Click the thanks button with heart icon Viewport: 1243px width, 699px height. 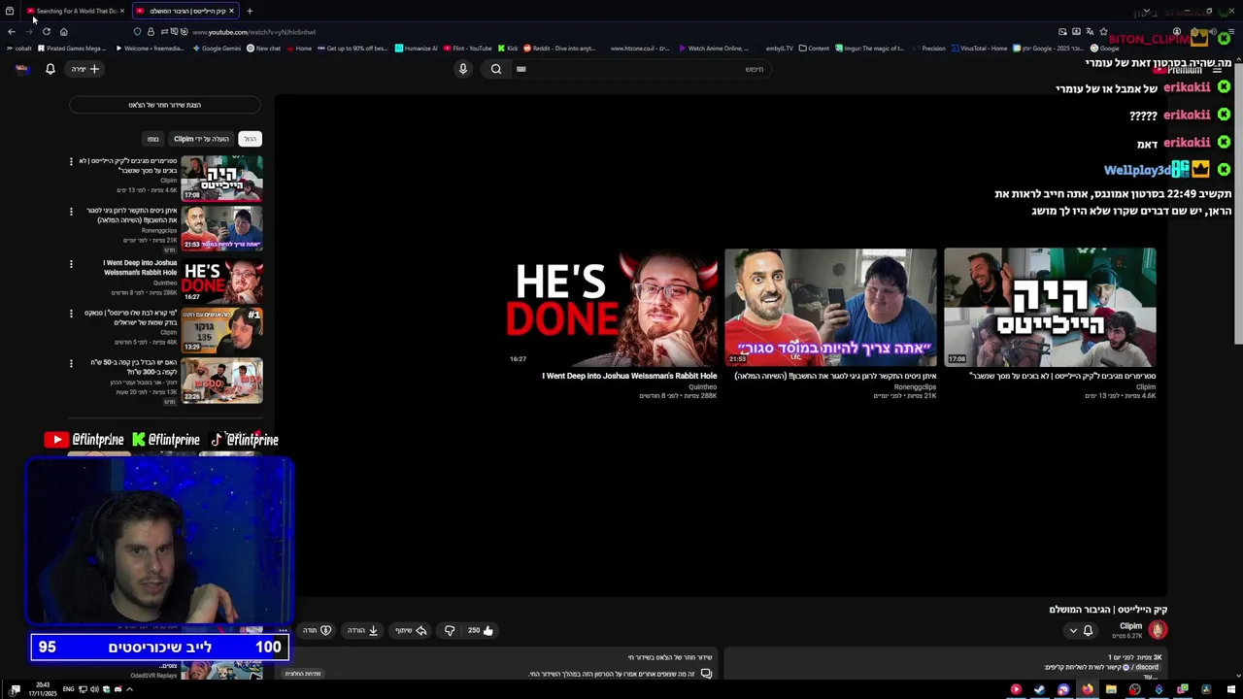tap(317, 630)
